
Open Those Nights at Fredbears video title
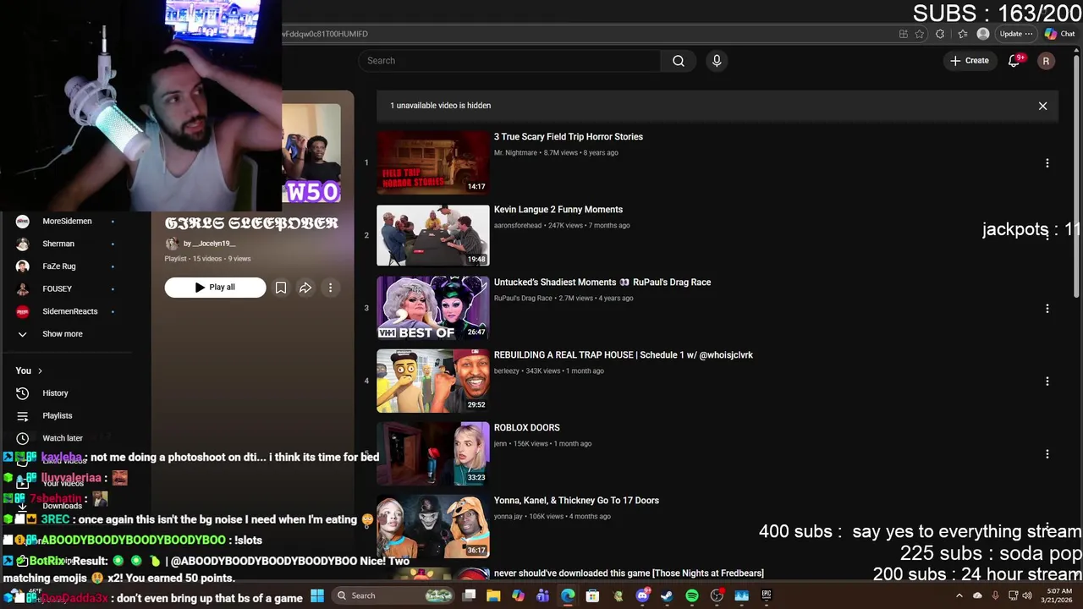coord(629,573)
